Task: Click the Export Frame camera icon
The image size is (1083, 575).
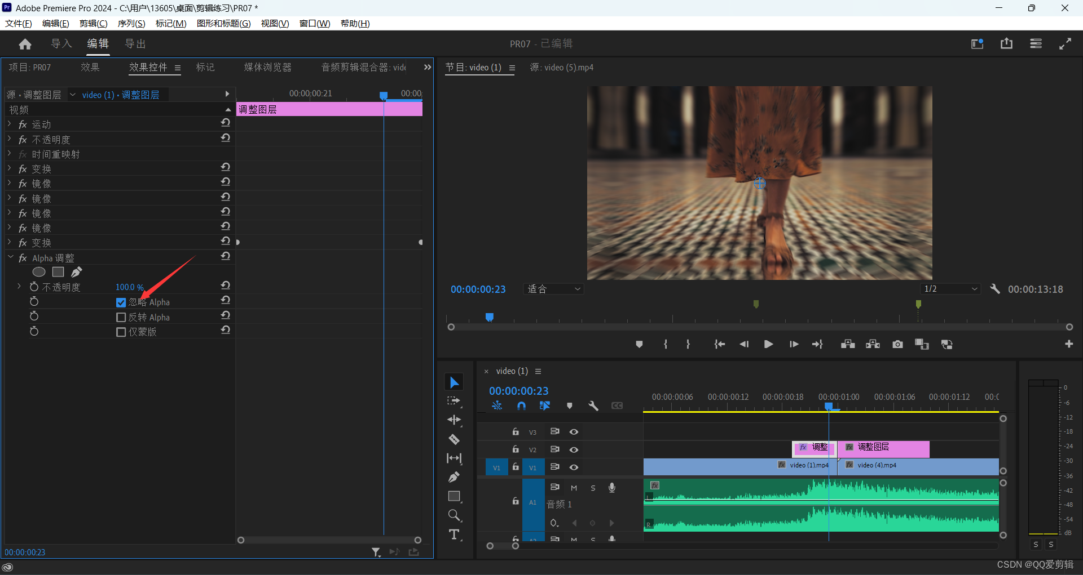Action: pos(897,344)
